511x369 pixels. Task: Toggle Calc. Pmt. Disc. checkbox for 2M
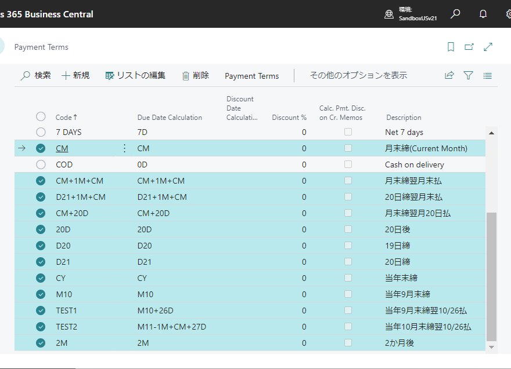click(348, 343)
